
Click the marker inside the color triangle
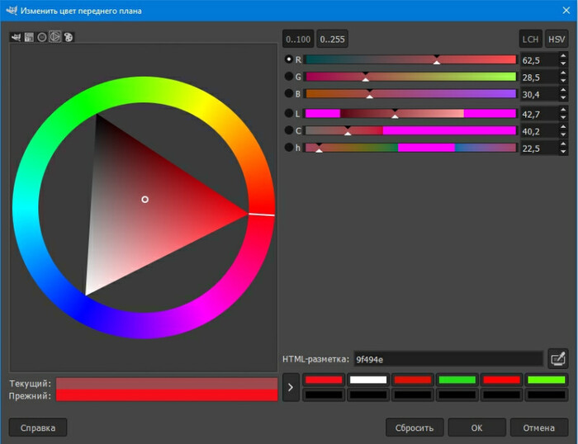144,200
